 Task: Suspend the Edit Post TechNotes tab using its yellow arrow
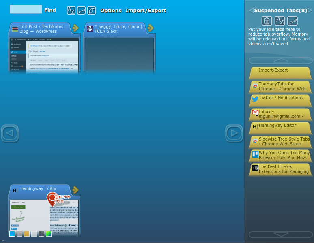[x=75, y=28]
